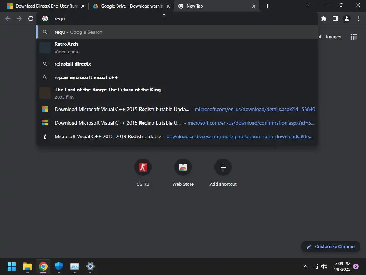
Task: Open the tab search chevron
Action: point(308,5)
